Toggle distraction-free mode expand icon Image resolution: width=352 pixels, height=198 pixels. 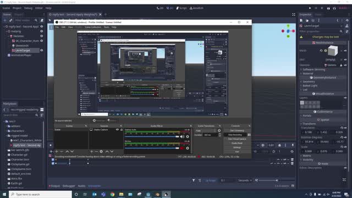294,14
